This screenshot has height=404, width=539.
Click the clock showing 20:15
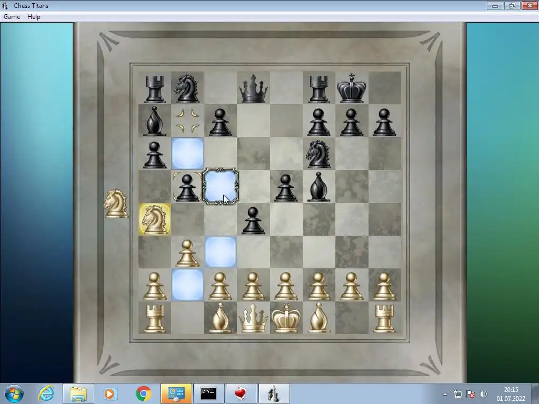click(511, 393)
